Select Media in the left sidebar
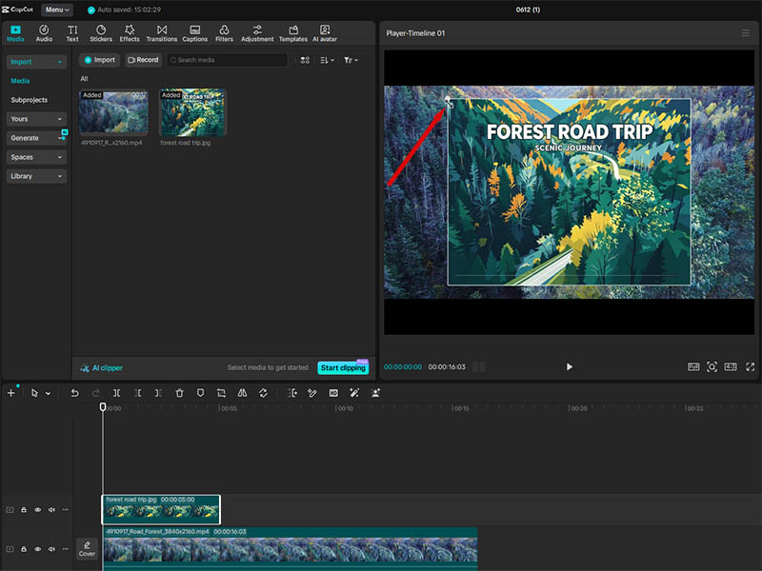The width and height of the screenshot is (762, 571). pos(20,81)
